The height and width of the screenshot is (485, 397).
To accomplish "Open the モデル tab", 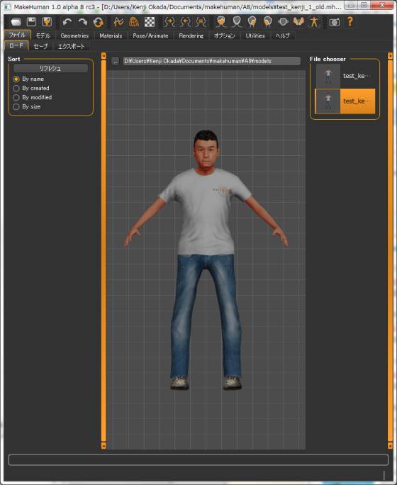I will pyautogui.click(x=43, y=35).
